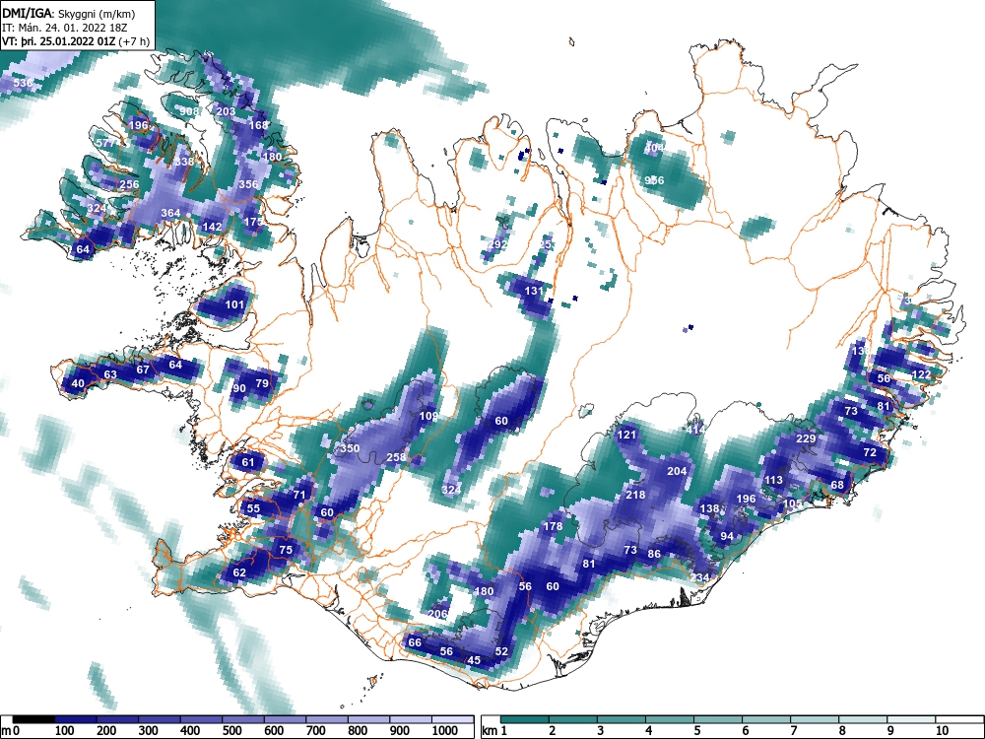Pick the dark blue 100–200 m legend swatch
Image resolution: width=985 pixels, height=739 pixels.
[76, 719]
